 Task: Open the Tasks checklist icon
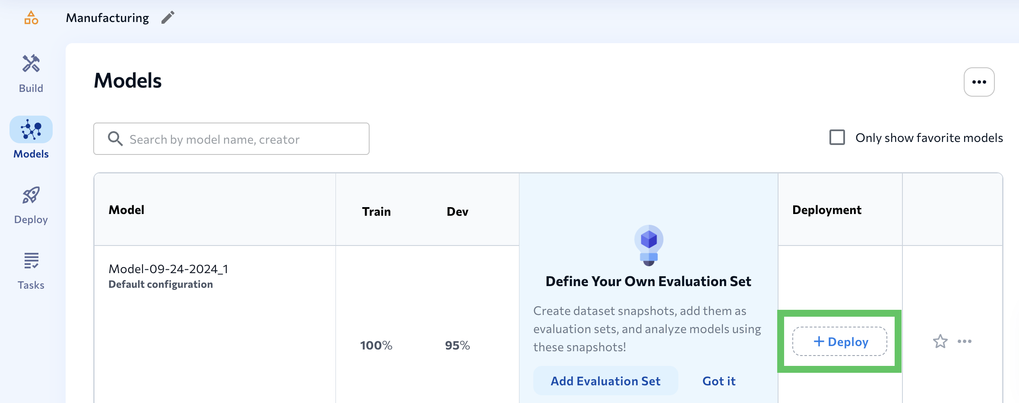[x=31, y=261]
